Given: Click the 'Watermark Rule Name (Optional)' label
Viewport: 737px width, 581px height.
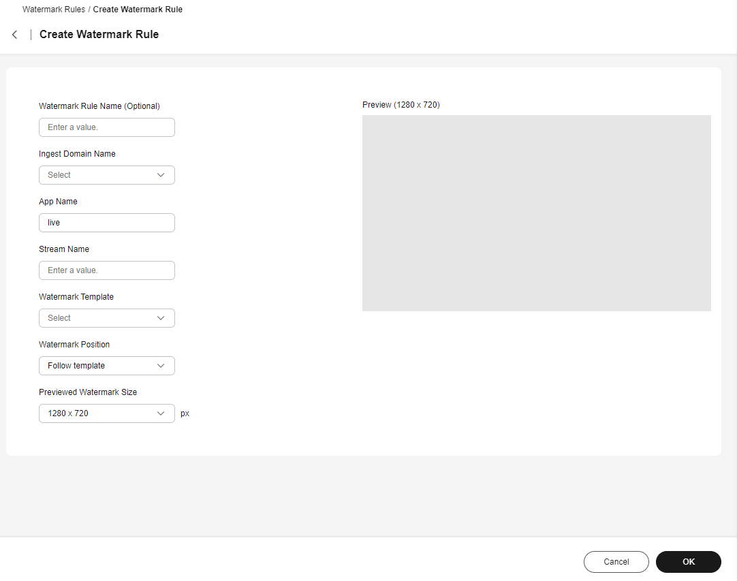Looking at the screenshot, I should [x=99, y=106].
